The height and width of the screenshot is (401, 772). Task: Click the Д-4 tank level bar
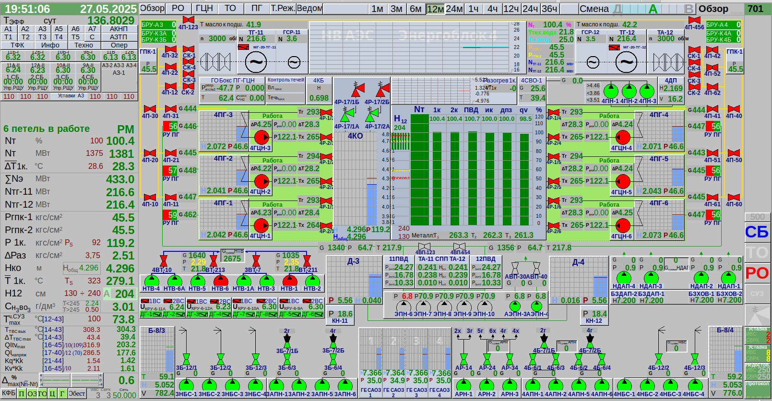(x=601, y=287)
